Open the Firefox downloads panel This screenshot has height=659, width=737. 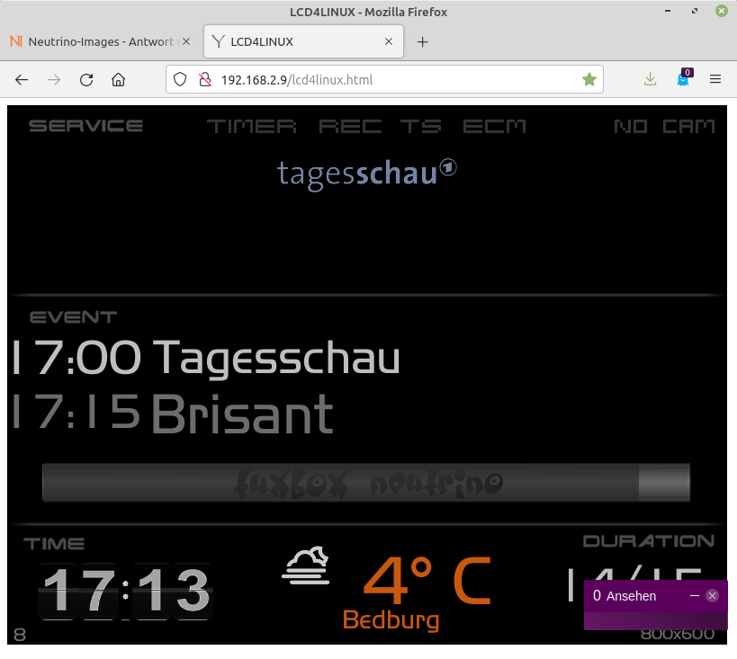coord(651,79)
